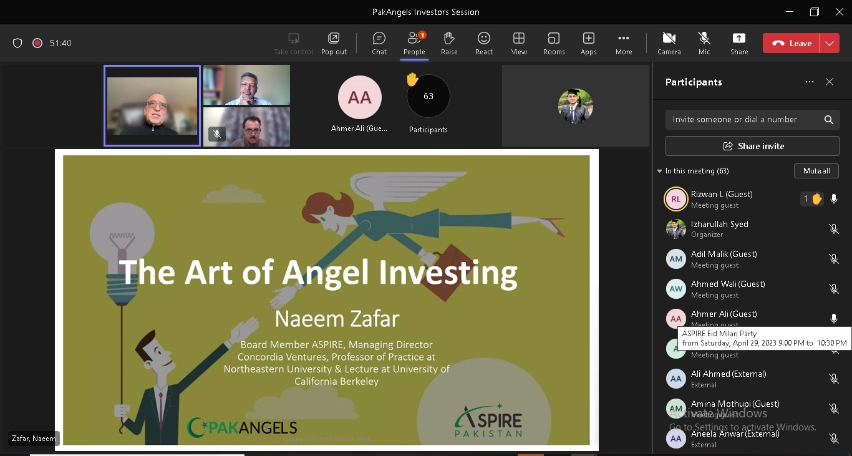
Task: Open the React emoji menu
Action: [x=484, y=43]
